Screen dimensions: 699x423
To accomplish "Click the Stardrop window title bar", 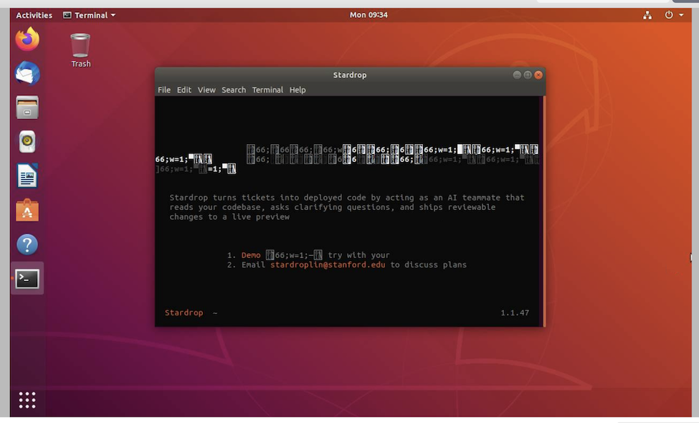I will 350,75.
